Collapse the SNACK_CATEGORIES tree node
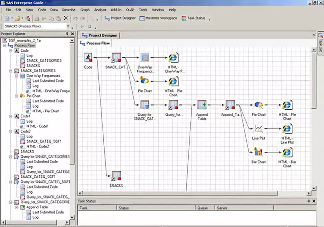This screenshot has width=324, height=227. tap(11, 71)
